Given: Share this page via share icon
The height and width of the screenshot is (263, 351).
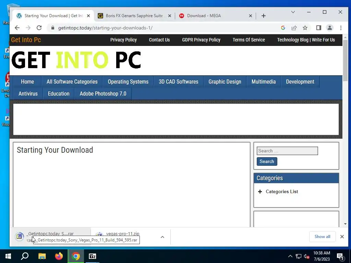Looking at the screenshot, I should [294, 28].
